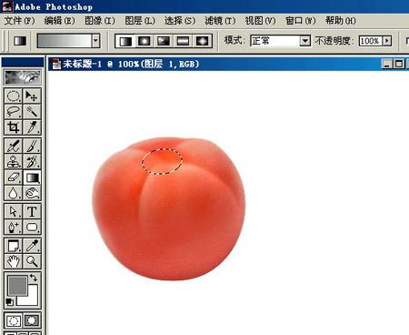Select the Elliptical Marquee tool
The height and width of the screenshot is (335, 409).
[13, 96]
